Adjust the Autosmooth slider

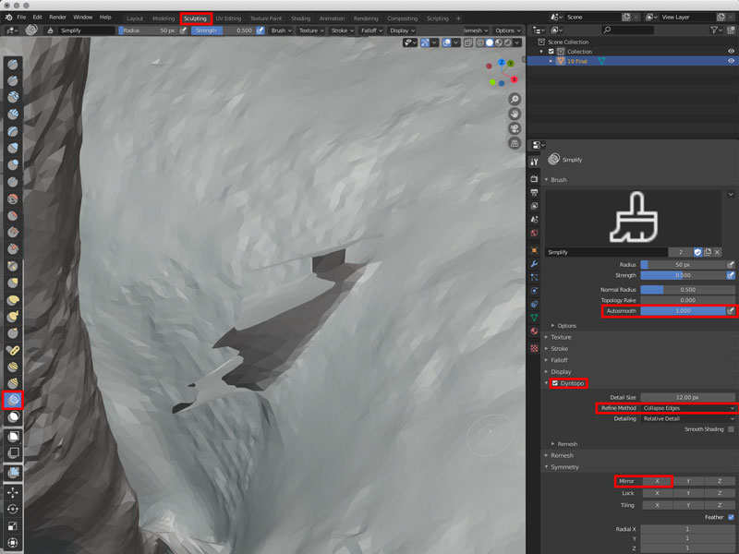pyautogui.click(x=683, y=311)
